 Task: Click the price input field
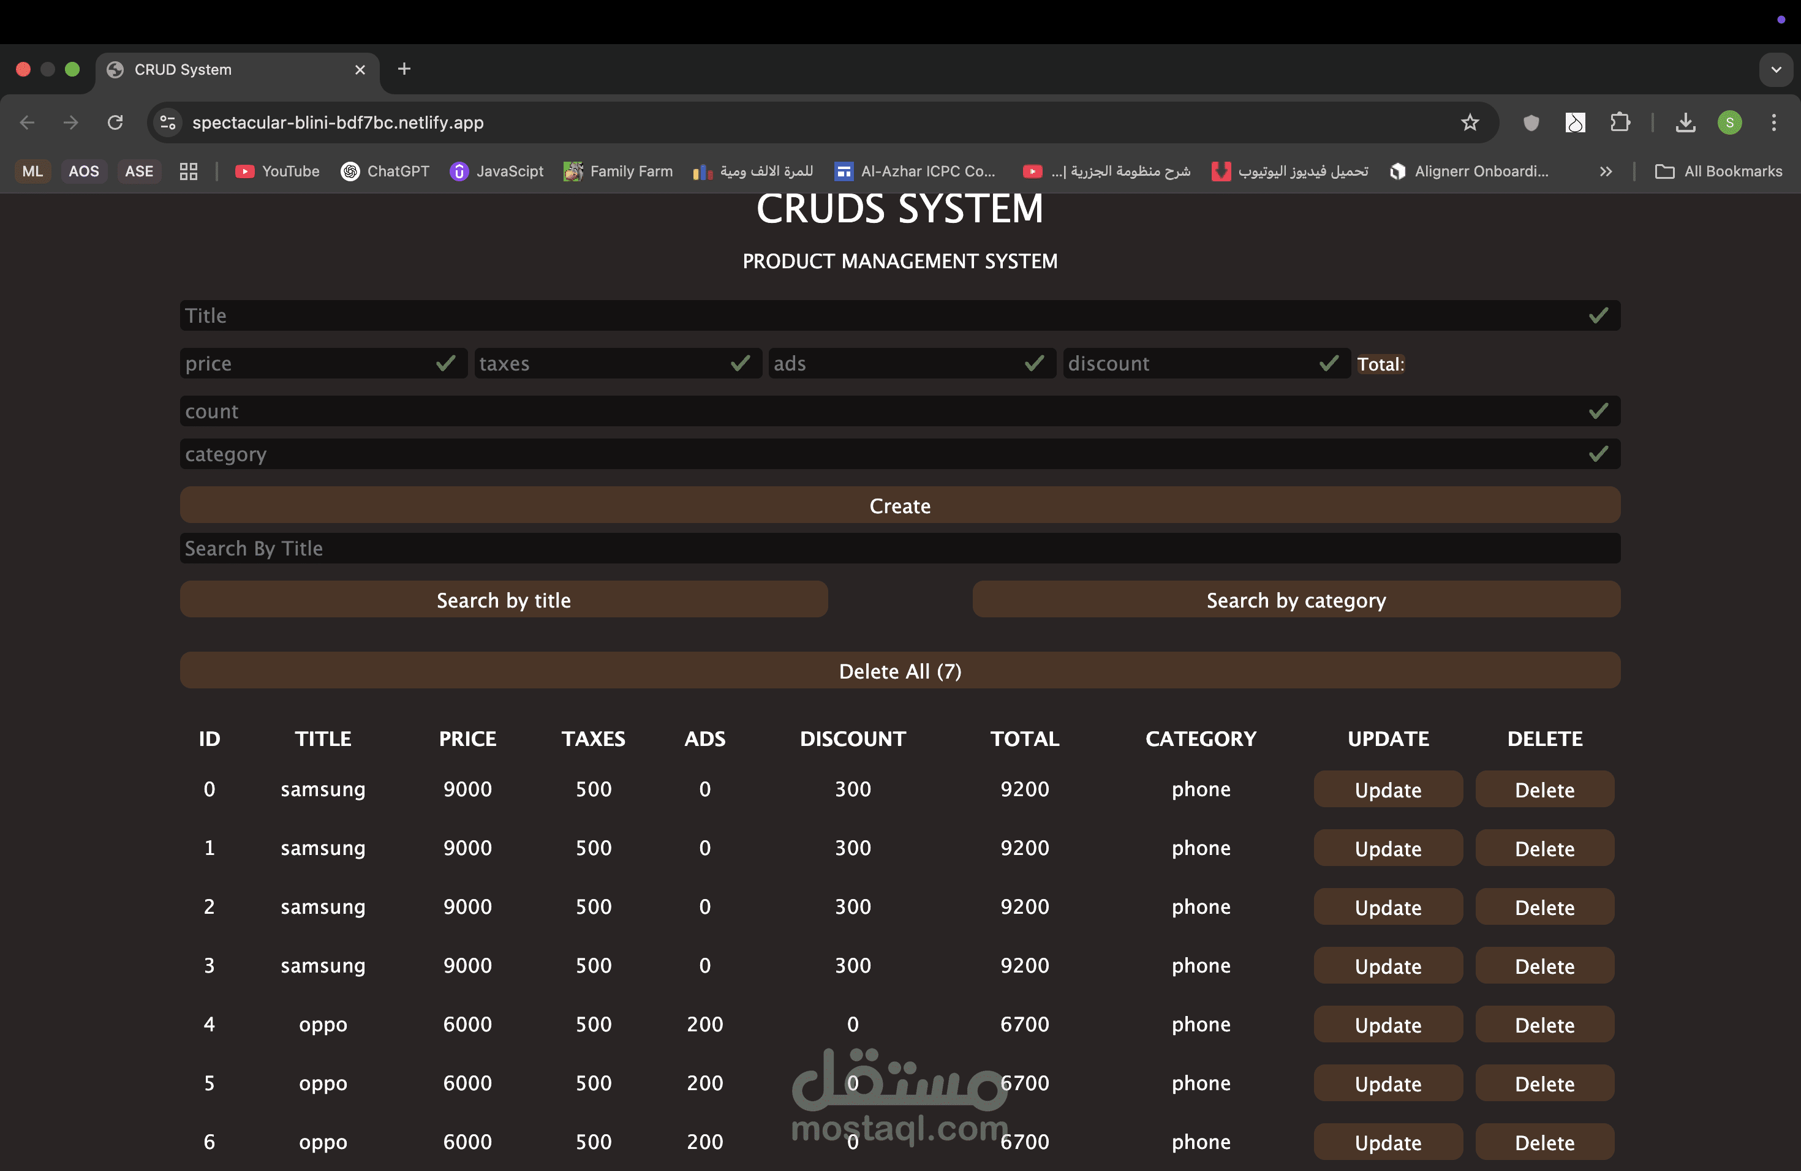point(323,363)
